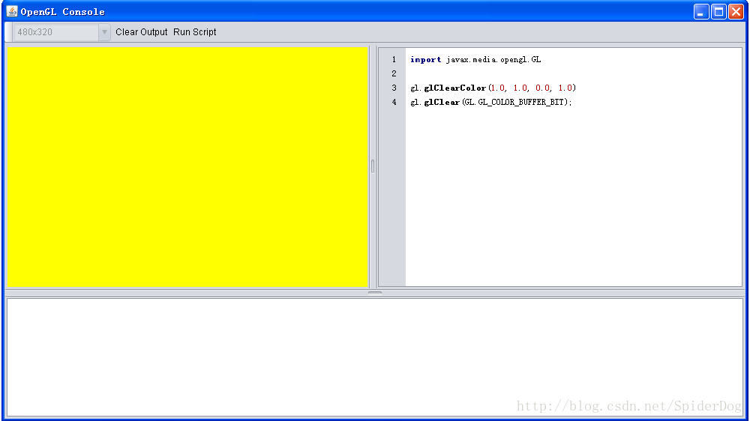The width and height of the screenshot is (750, 421).
Task: Click the toolbar drag grip handle
Action: coord(8,32)
